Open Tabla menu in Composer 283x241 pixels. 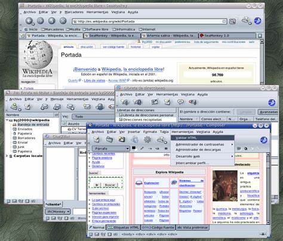164,132
